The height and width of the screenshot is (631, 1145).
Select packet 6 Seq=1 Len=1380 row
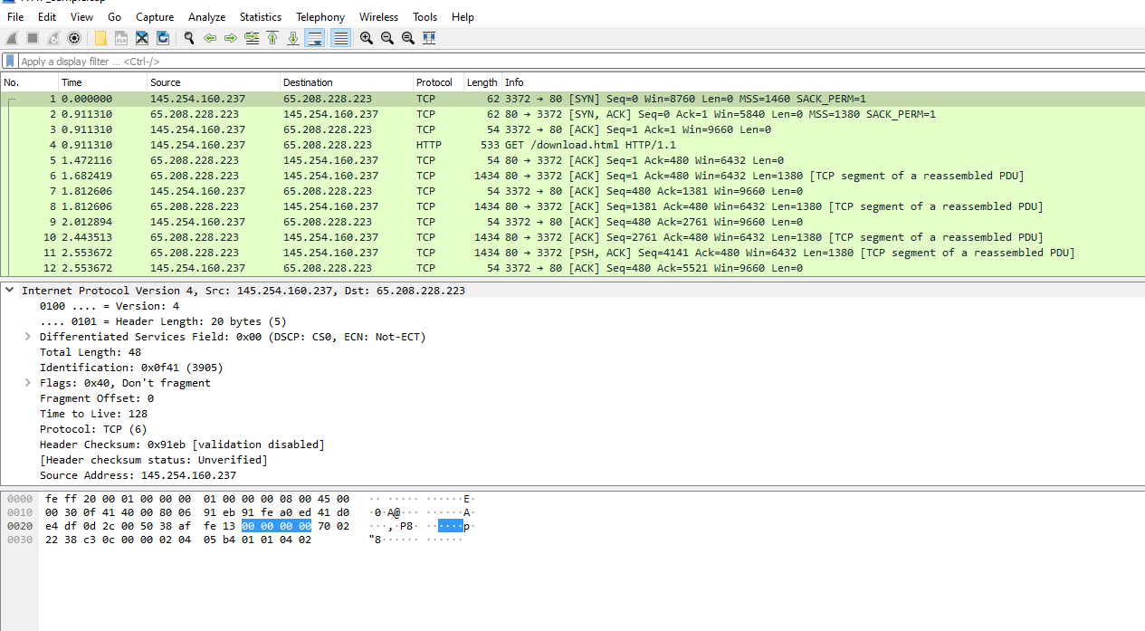tap(572, 176)
